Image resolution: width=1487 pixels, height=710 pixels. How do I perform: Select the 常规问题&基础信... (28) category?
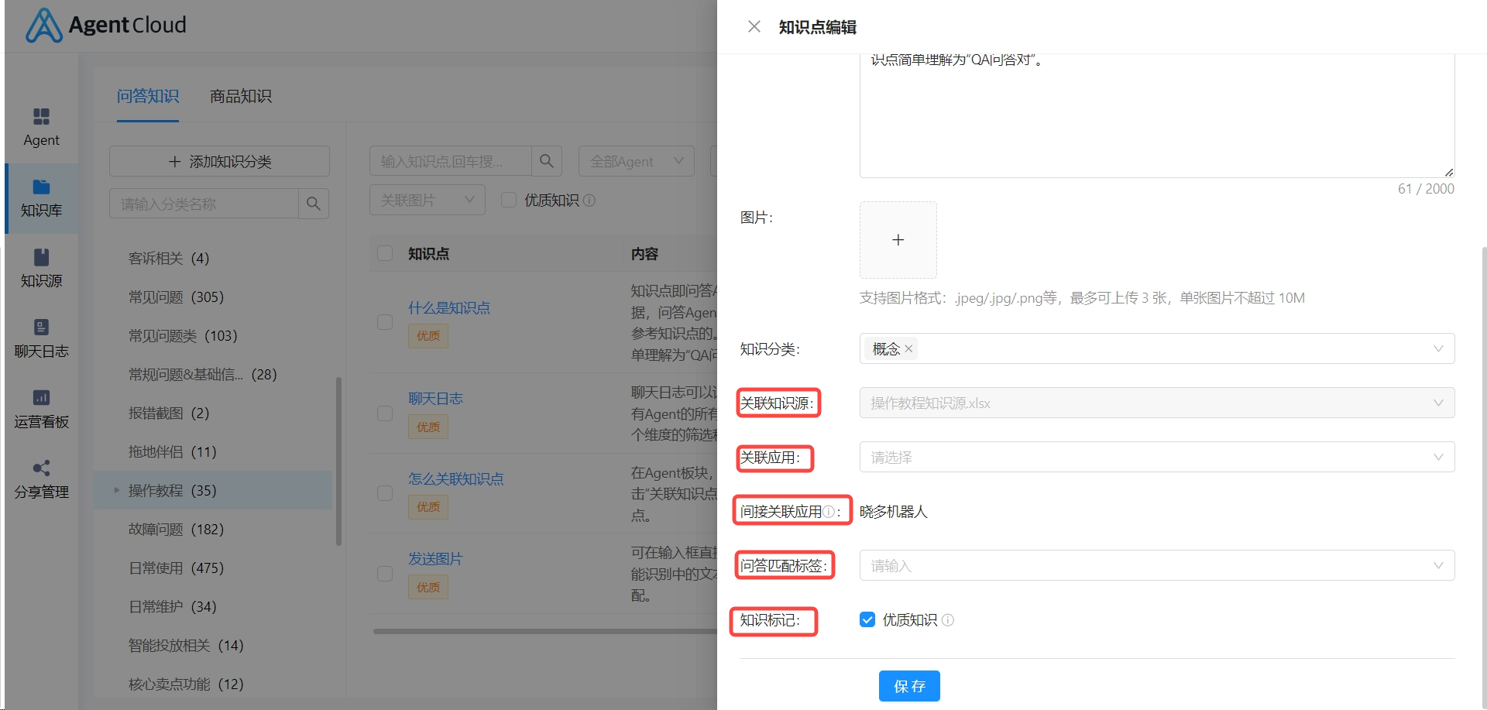202,374
